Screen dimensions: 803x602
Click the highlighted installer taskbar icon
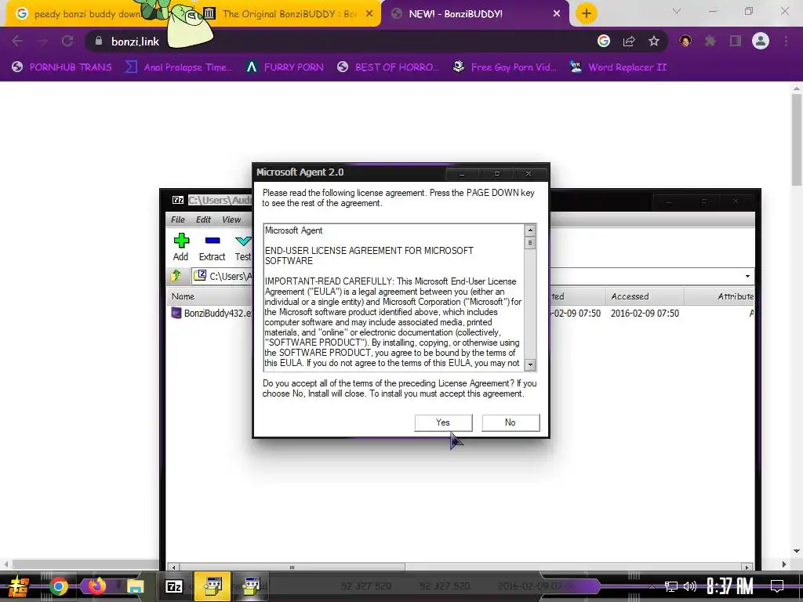pos(213,586)
